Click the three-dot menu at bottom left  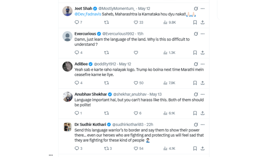51,155
